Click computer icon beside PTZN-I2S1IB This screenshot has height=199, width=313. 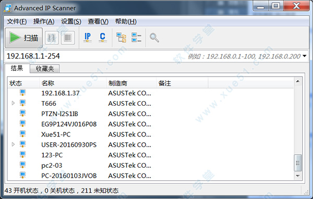(22, 114)
